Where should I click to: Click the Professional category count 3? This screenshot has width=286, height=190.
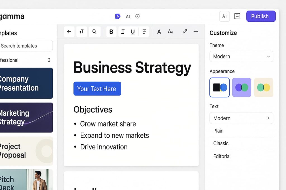click(49, 60)
